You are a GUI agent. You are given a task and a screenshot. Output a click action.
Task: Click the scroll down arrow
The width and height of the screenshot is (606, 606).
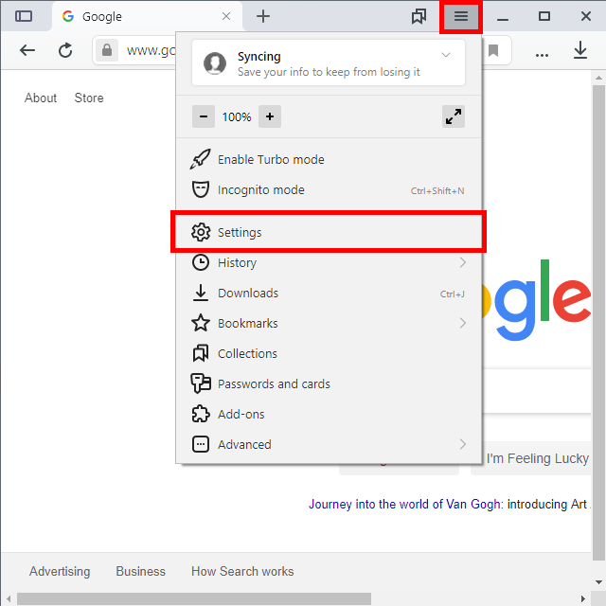pyautogui.click(x=598, y=581)
